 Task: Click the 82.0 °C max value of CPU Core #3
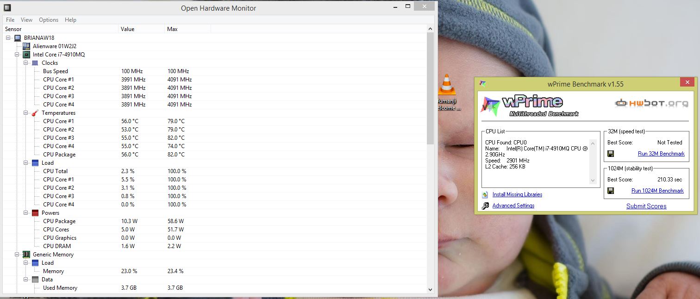click(176, 138)
